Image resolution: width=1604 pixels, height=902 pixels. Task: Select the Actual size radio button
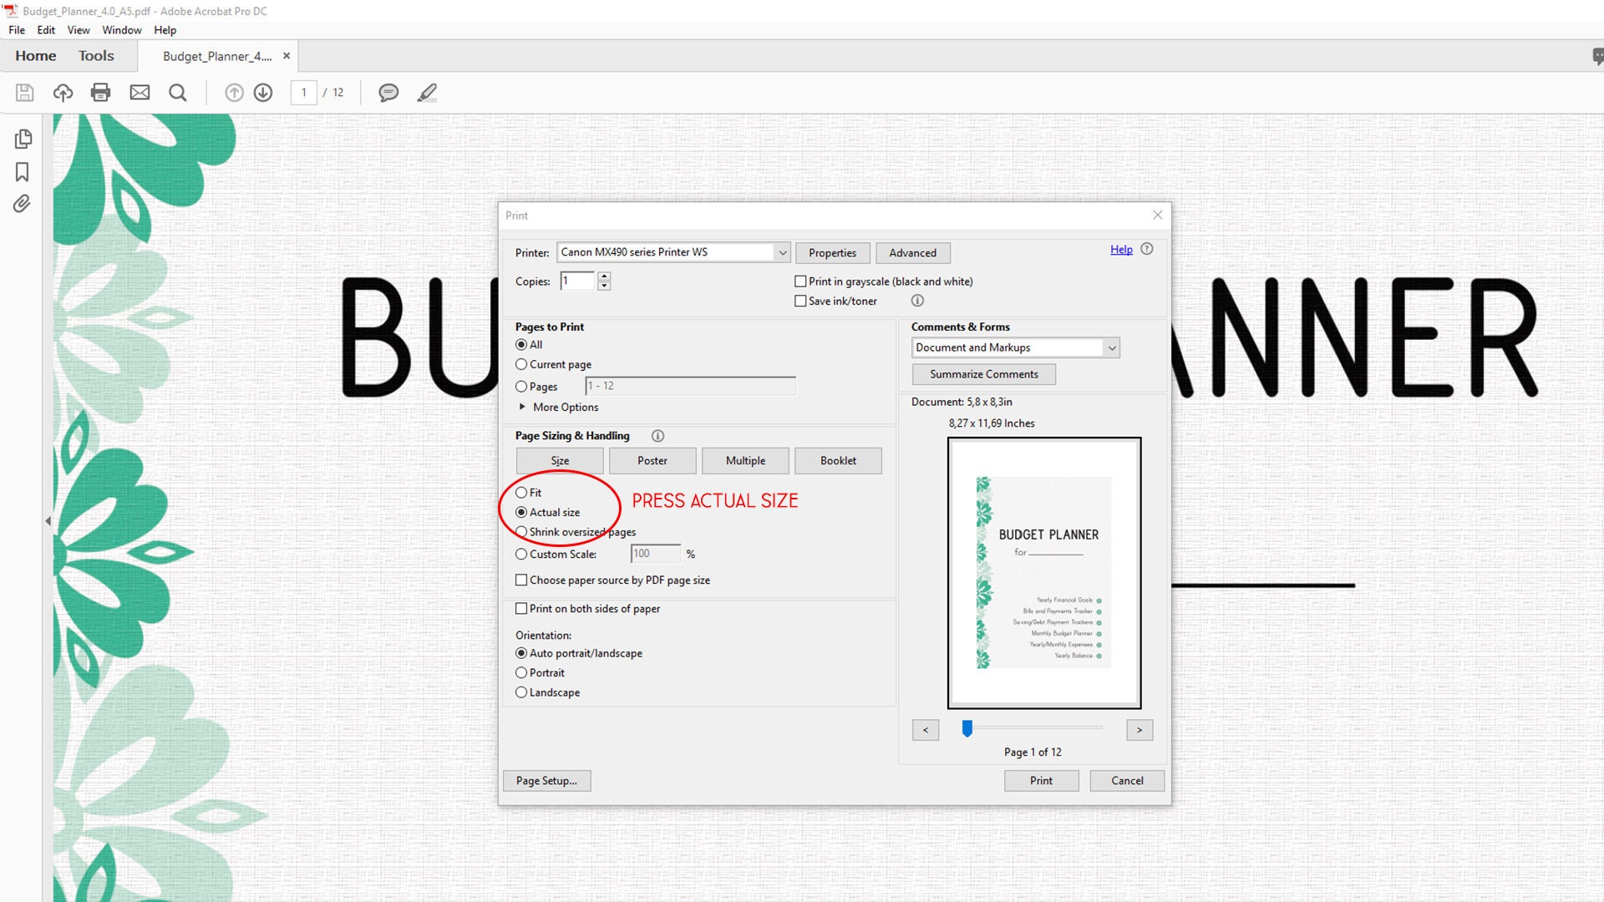[x=521, y=511]
